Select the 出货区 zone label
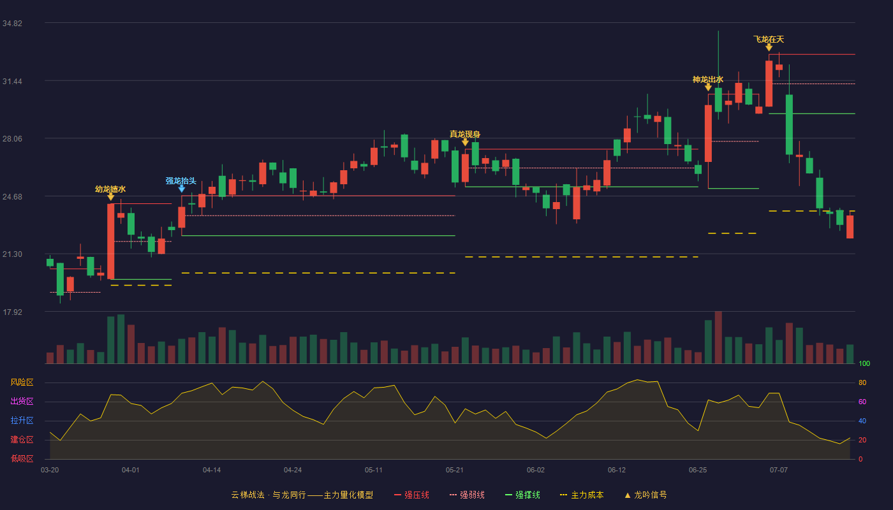This screenshot has height=510, width=893. point(22,402)
